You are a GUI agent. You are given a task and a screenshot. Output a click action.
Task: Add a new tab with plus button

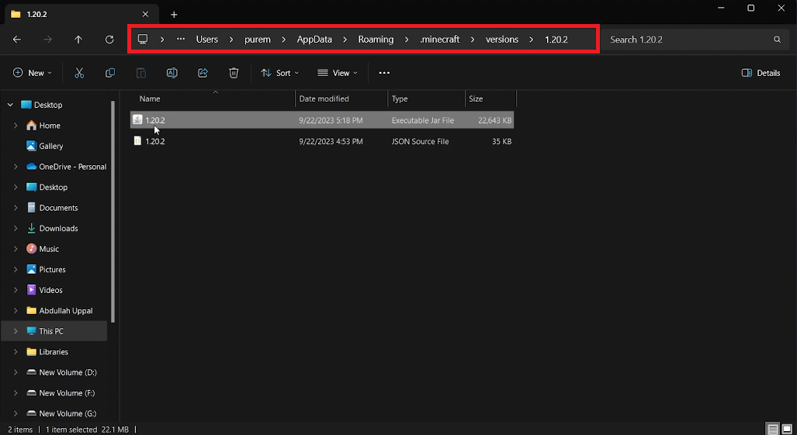click(x=174, y=15)
